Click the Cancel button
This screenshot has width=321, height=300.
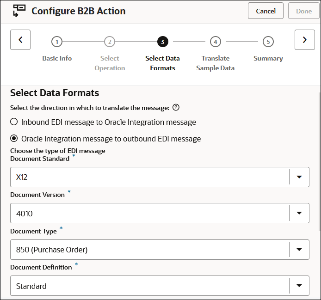[265, 11]
